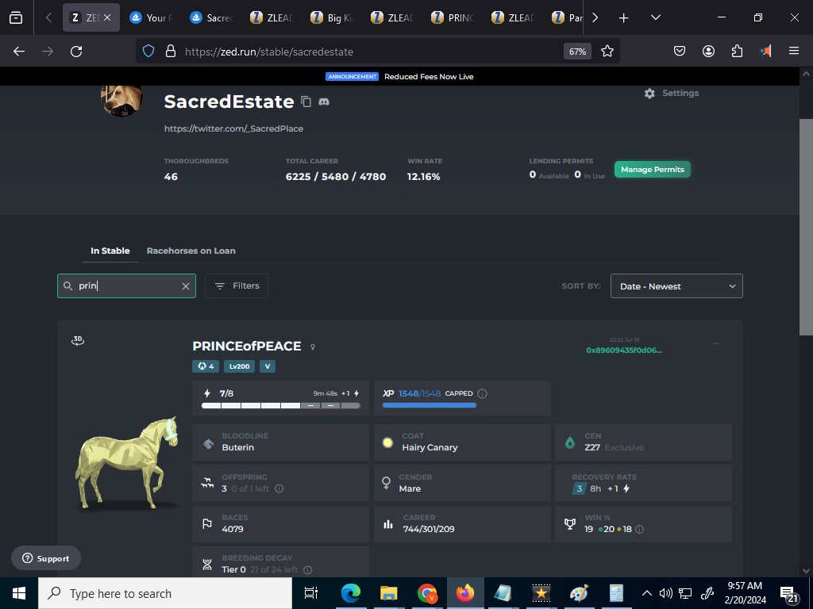Open the Filters button
Screen dimensions: 813x609
[237, 285]
